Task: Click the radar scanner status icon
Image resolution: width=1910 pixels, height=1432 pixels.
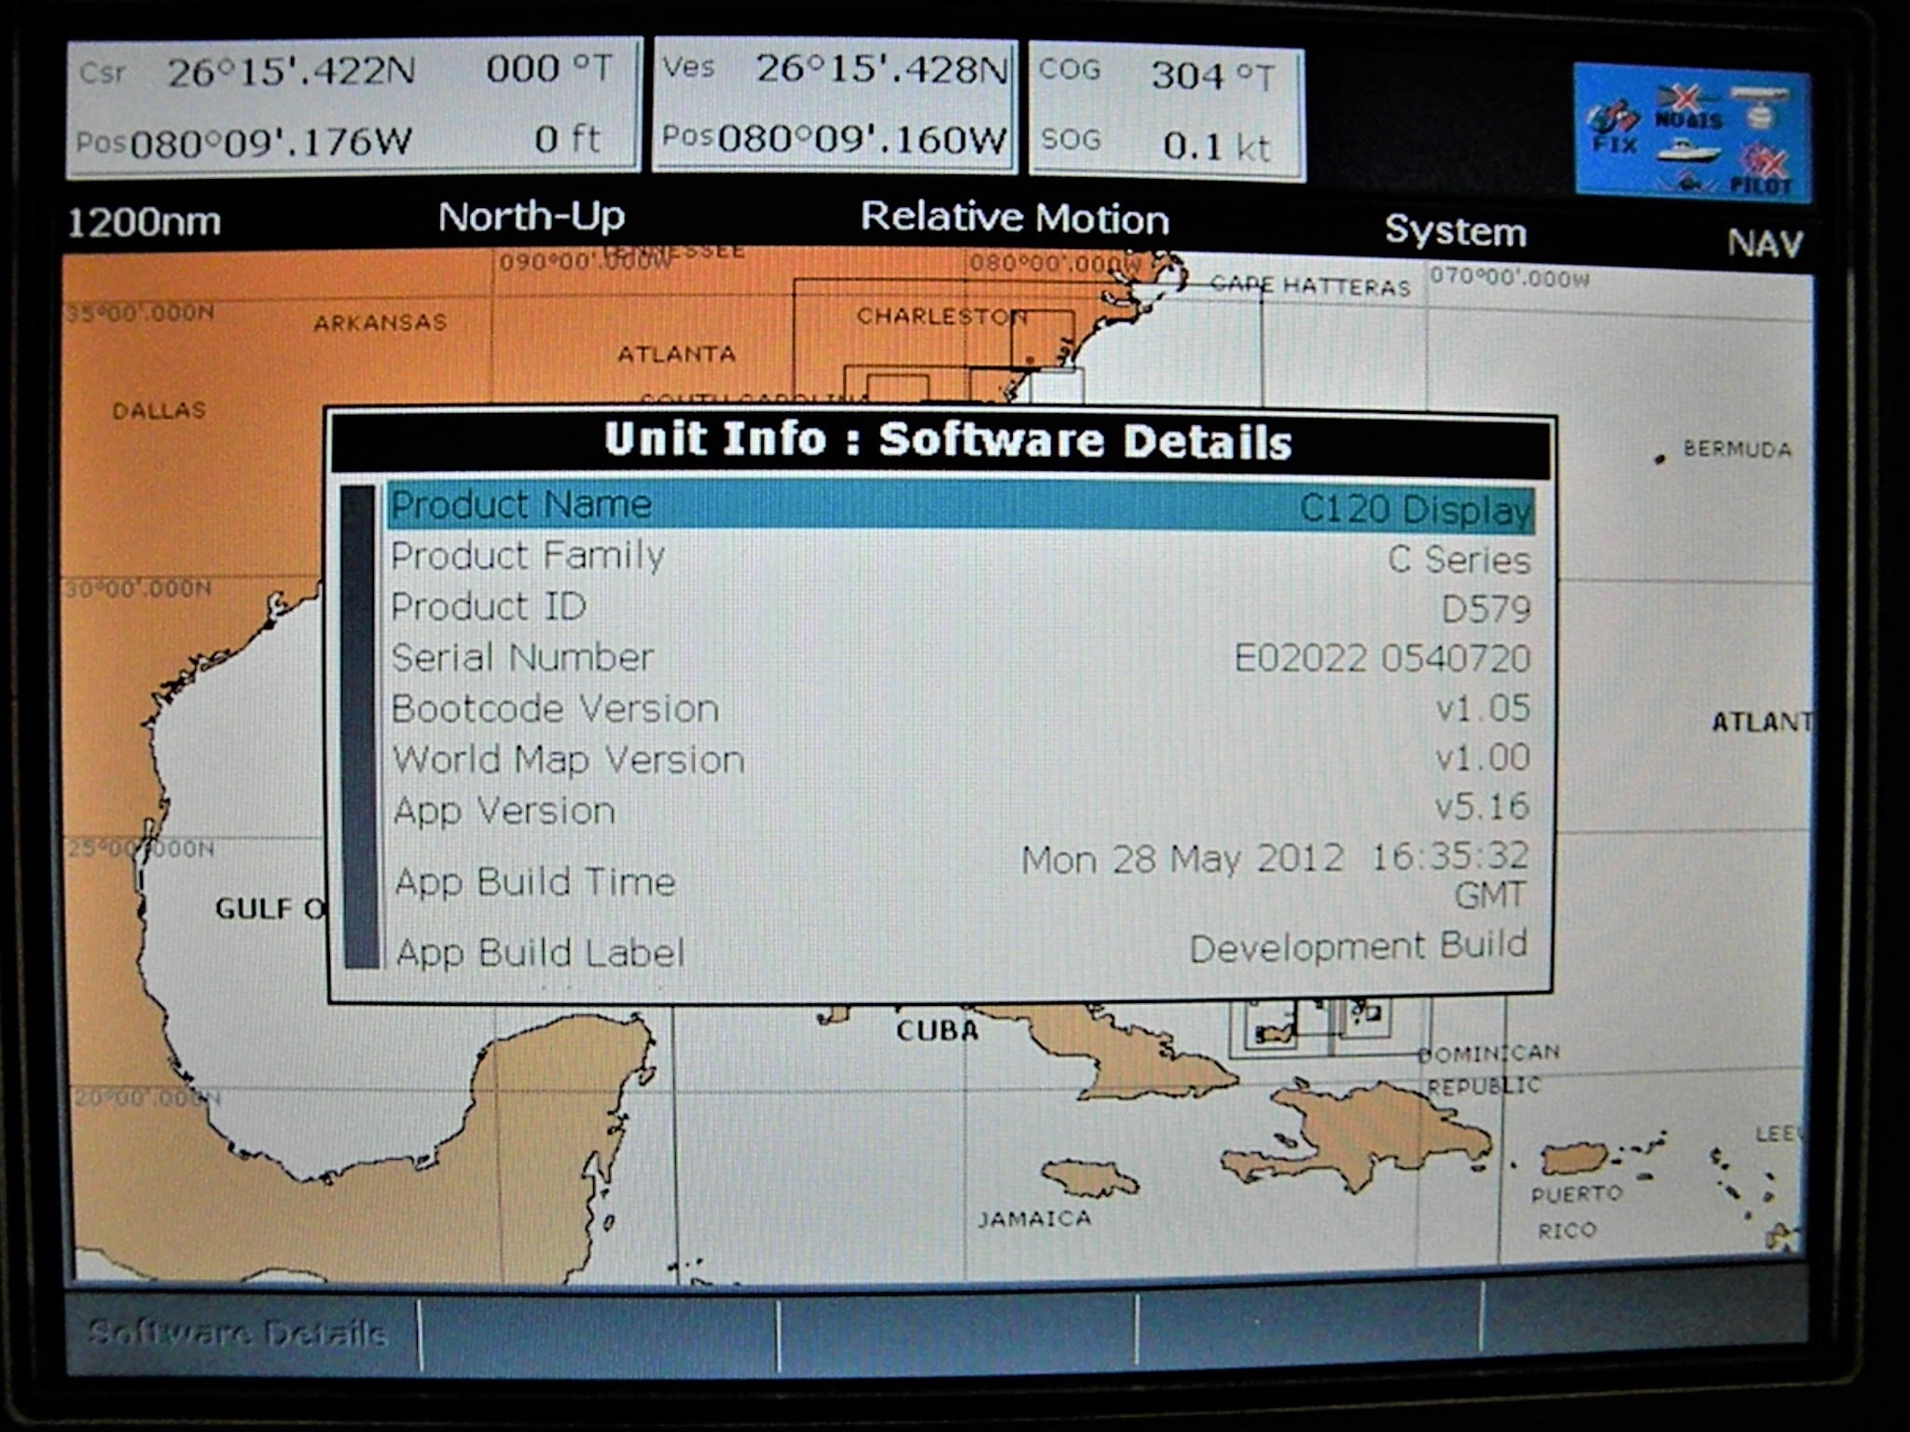Action: [x=1758, y=105]
